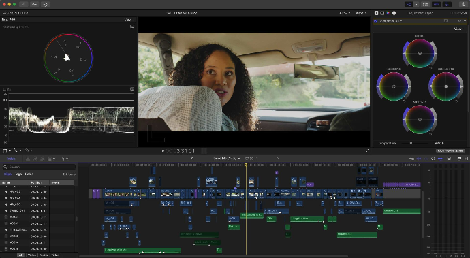Image resolution: width=470 pixels, height=258 pixels.
Task: Toggle audio skimming in the timeline
Action: point(426,159)
